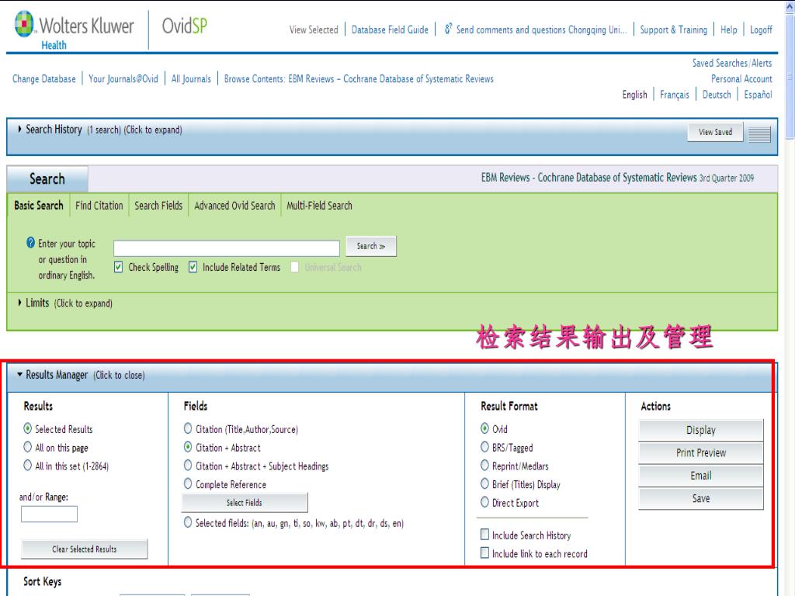Select All in this set (1-2864)

(x=28, y=466)
